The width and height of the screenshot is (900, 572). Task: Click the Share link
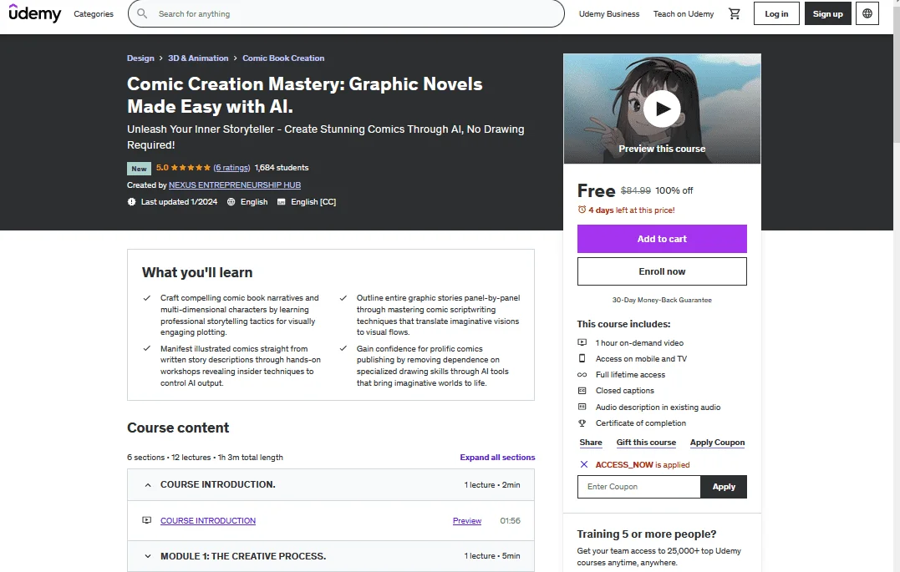pyautogui.click(x=591, y=443)
